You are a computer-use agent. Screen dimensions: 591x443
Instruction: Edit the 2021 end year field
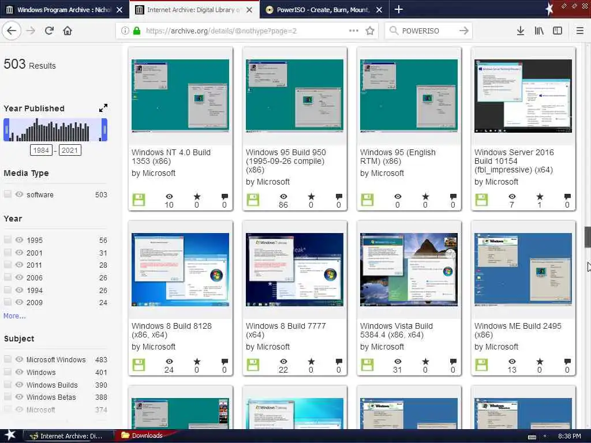[70, 151]
